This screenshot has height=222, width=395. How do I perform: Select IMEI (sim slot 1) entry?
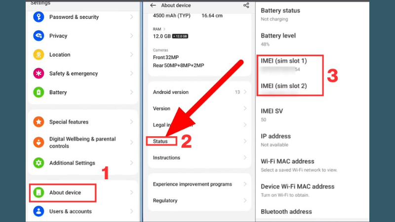tap(313, 65)
